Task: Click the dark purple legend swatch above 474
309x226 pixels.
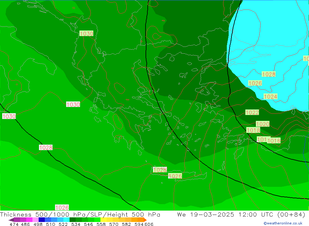Action: pos(17,220)
